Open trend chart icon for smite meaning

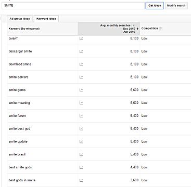coord(81,103)
